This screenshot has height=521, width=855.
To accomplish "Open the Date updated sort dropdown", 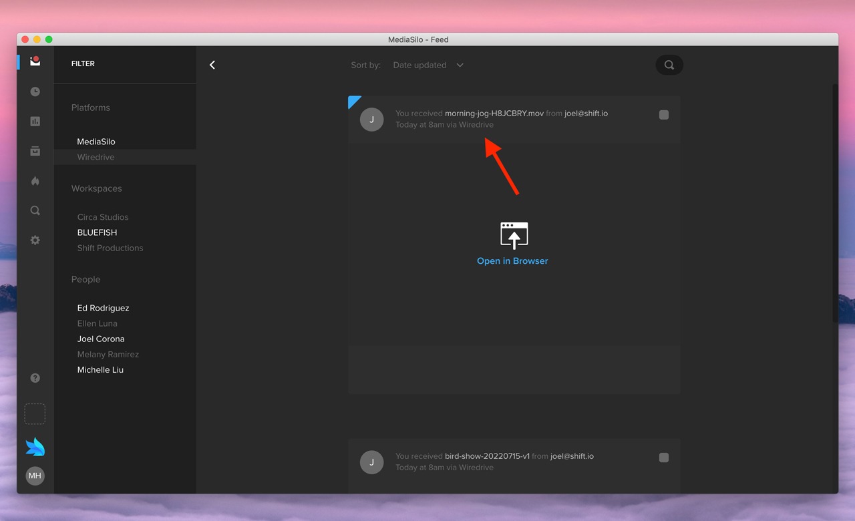I will pyautogui.click(x=428, y=65).
